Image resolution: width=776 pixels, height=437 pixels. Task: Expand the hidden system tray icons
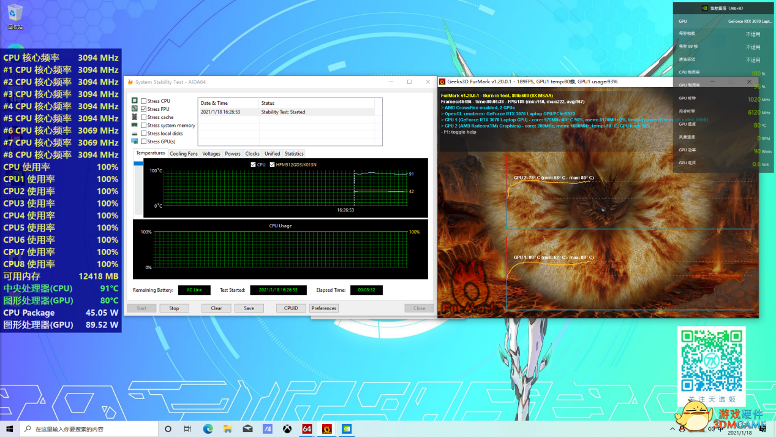[x=672, y=429]
